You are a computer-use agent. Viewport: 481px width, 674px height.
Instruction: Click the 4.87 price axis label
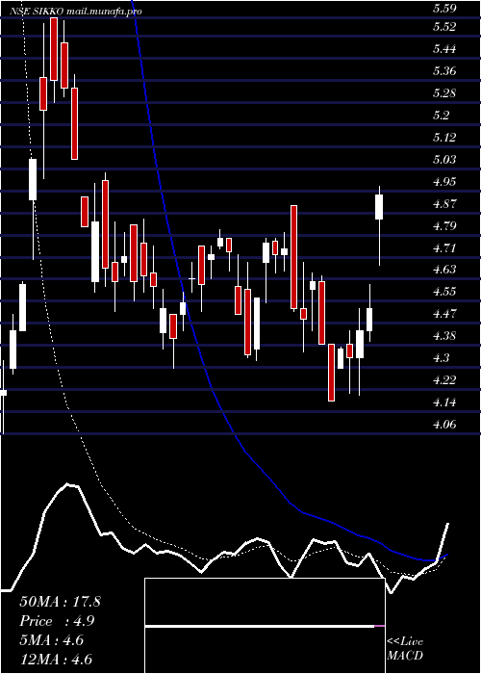click(444, 204)
